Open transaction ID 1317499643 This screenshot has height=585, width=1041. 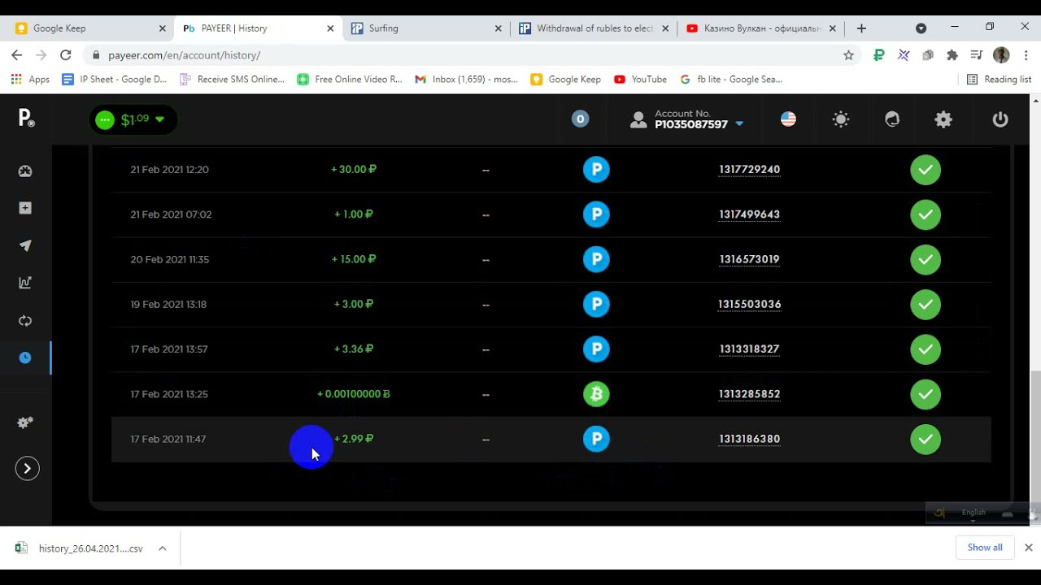point(749,214)
